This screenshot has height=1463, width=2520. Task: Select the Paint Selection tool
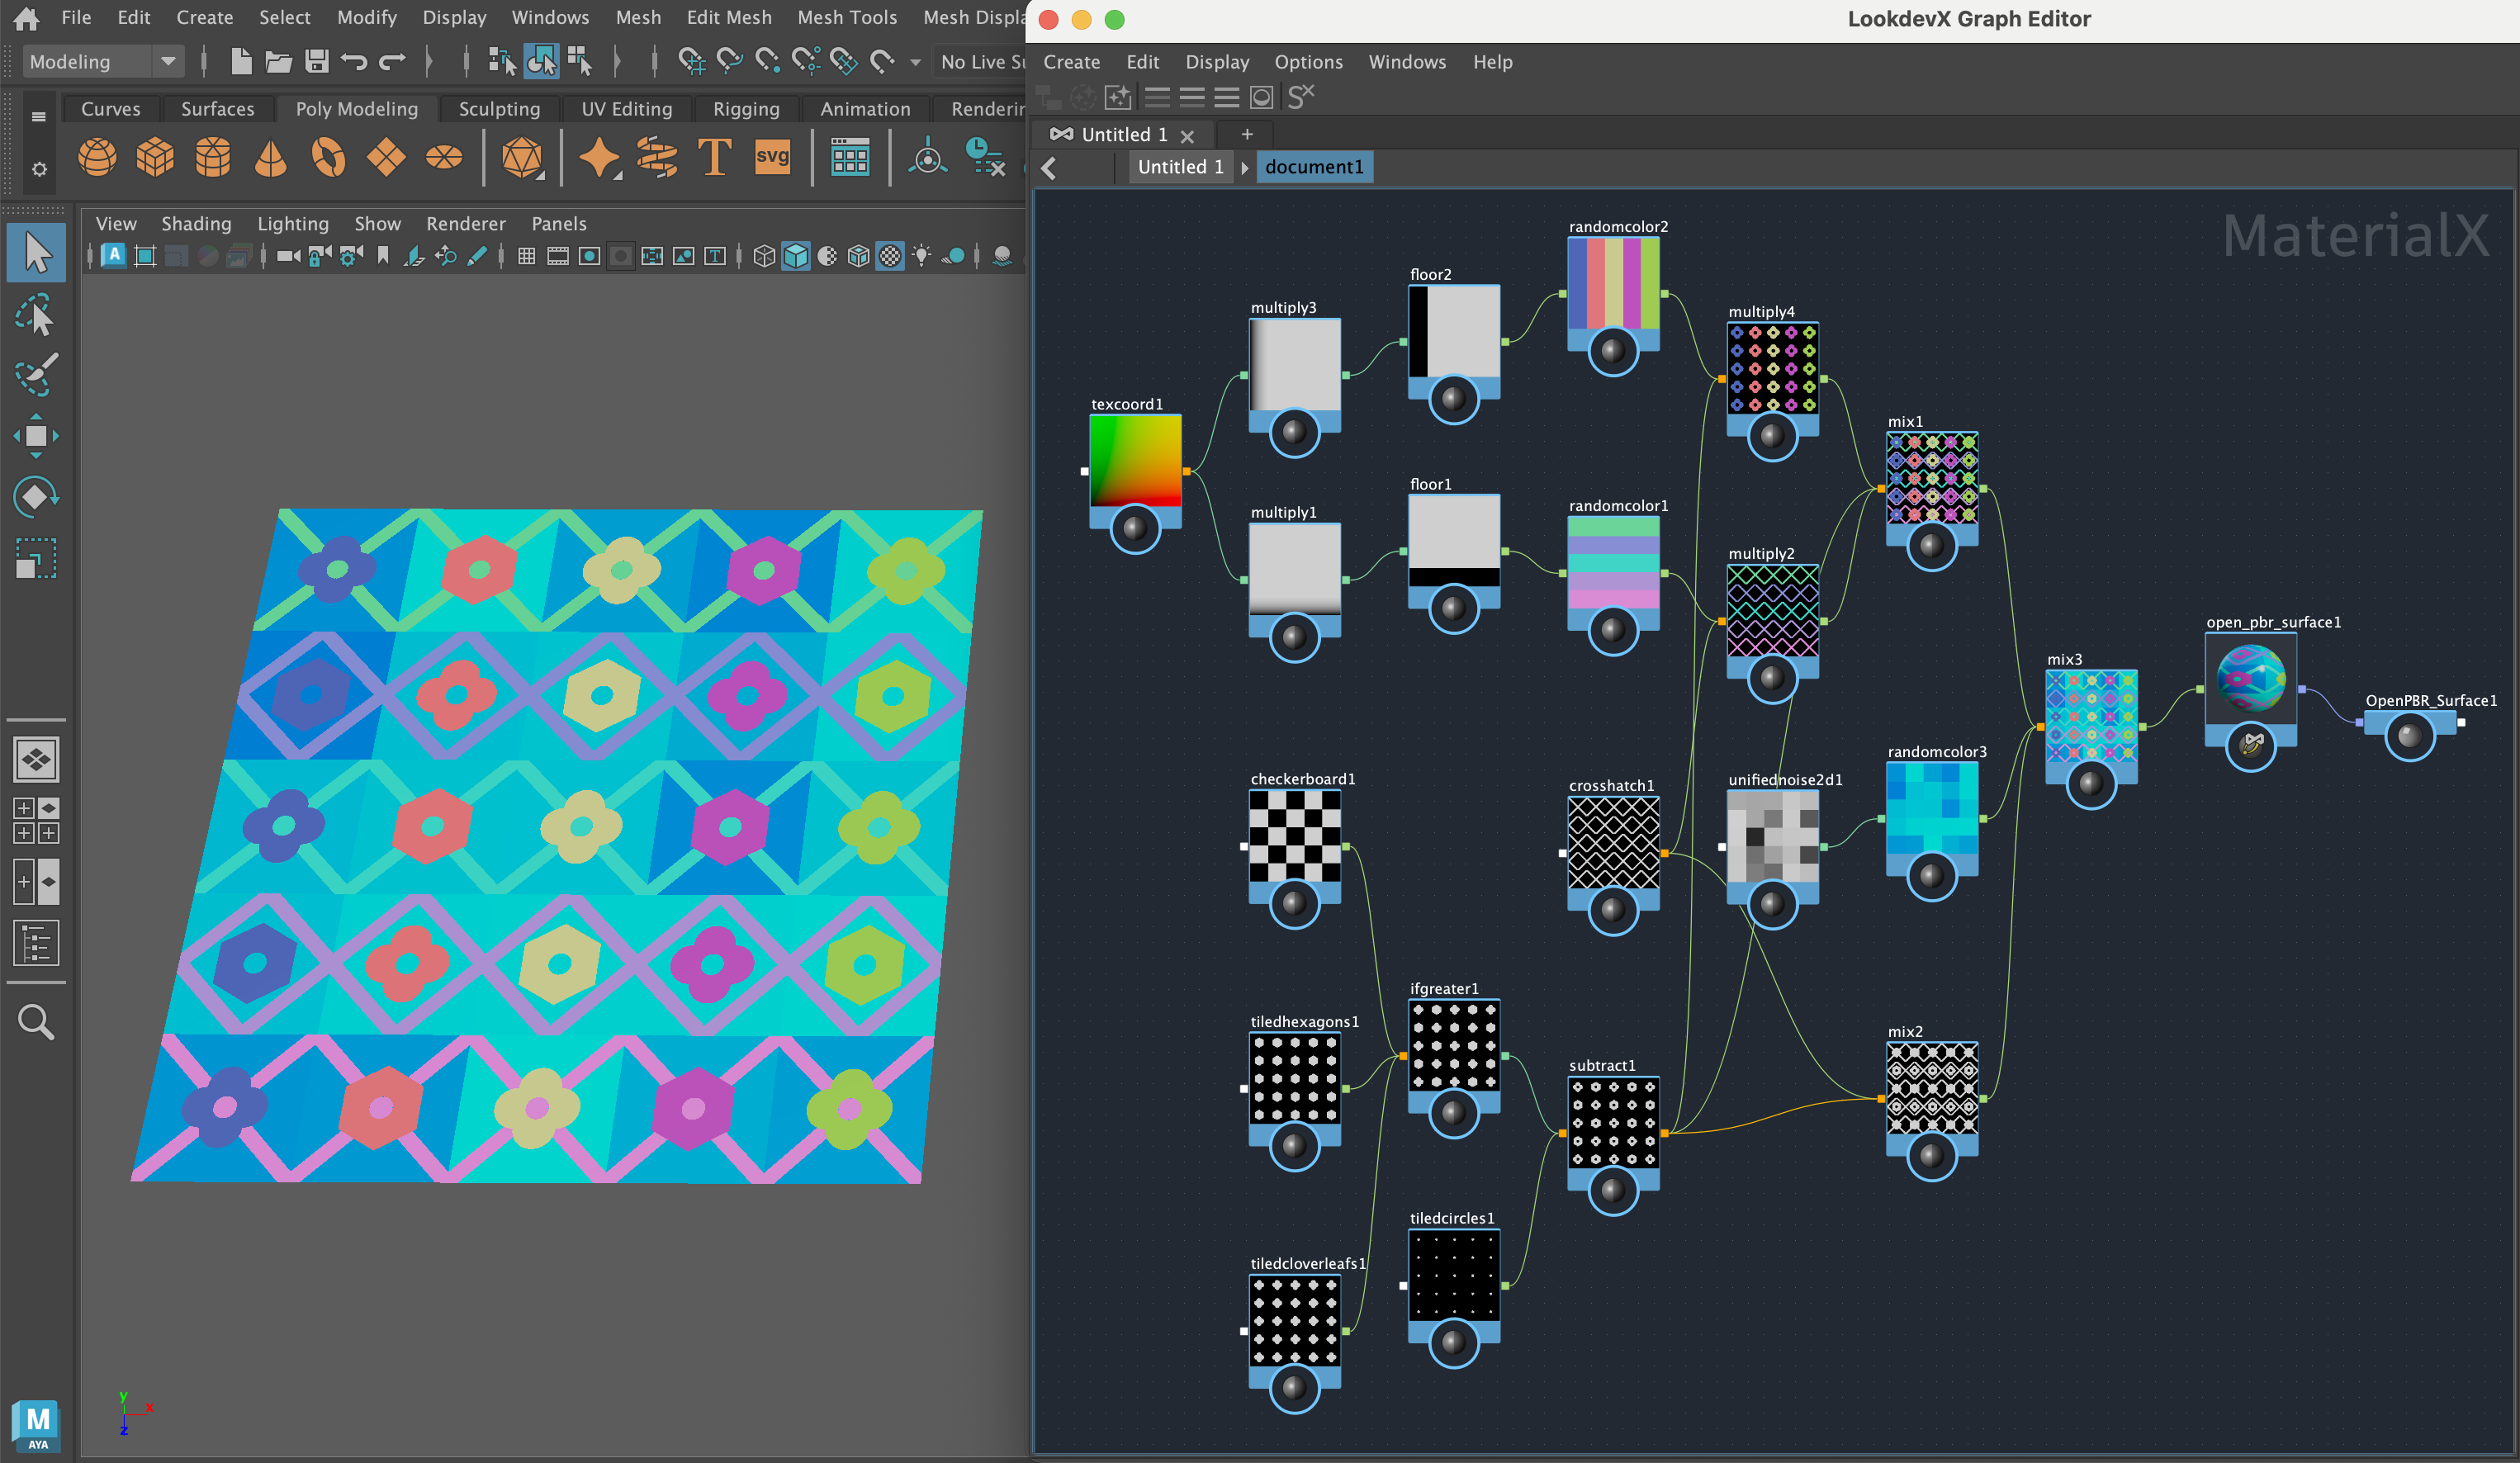[x=36, y=374]
